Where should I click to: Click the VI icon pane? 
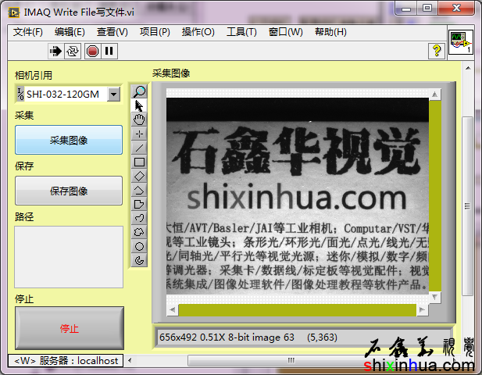[x=460, y=42]
